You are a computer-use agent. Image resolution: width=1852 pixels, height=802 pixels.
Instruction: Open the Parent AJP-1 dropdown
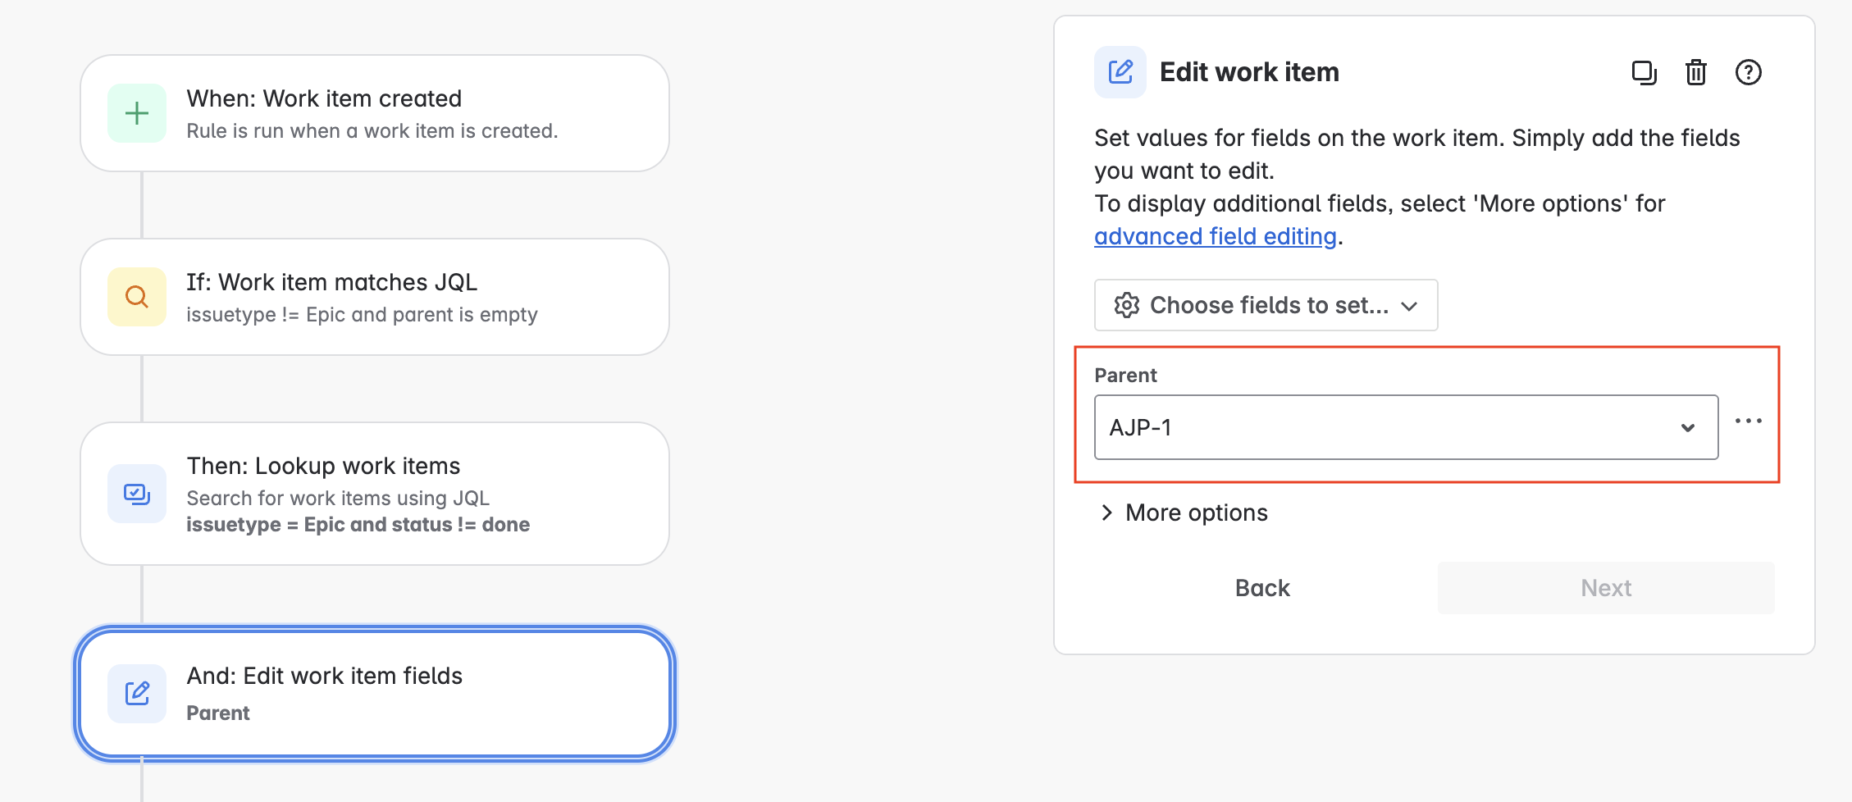click(1687, 427)
